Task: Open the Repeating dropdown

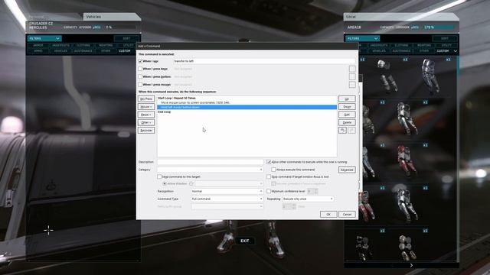Action: 308,199
